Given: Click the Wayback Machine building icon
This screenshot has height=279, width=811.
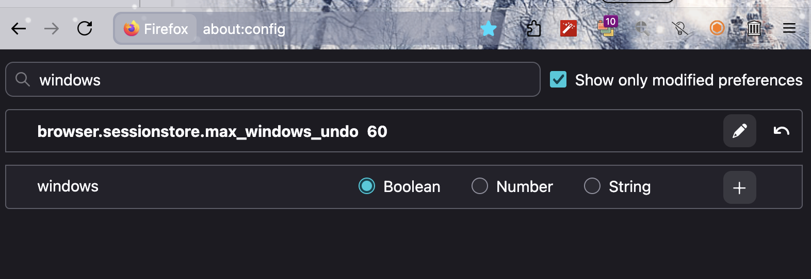Looking at the screenshot, I should point(754,28).
